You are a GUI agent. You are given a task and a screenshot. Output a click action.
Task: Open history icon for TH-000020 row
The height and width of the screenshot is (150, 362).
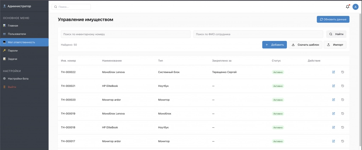[x=343, y=100]
